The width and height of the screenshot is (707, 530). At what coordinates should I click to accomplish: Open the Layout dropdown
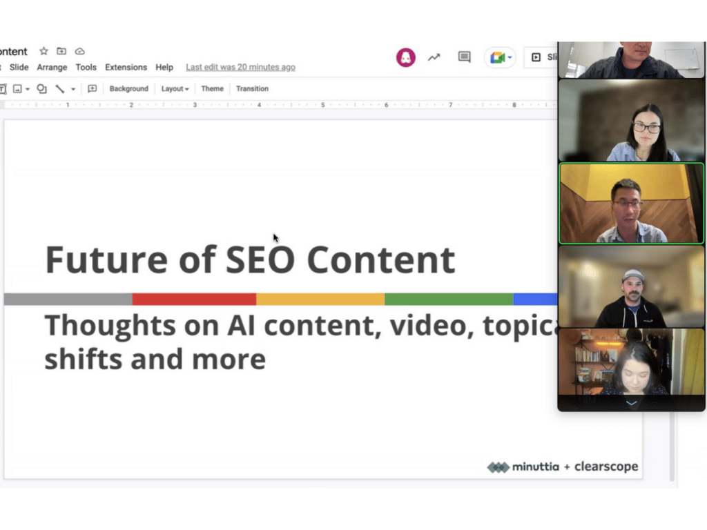click(175, 88)
